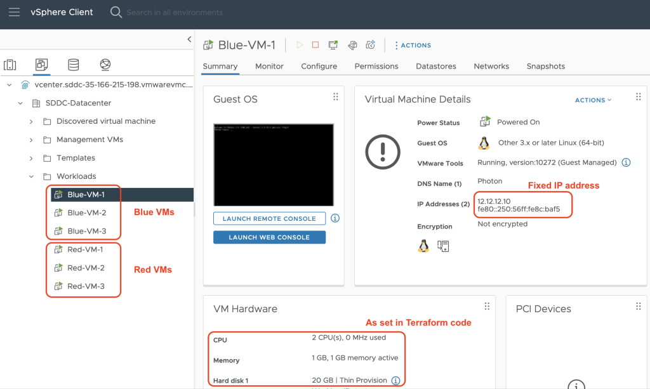Click the search magnifier icon

click(116, 12)
